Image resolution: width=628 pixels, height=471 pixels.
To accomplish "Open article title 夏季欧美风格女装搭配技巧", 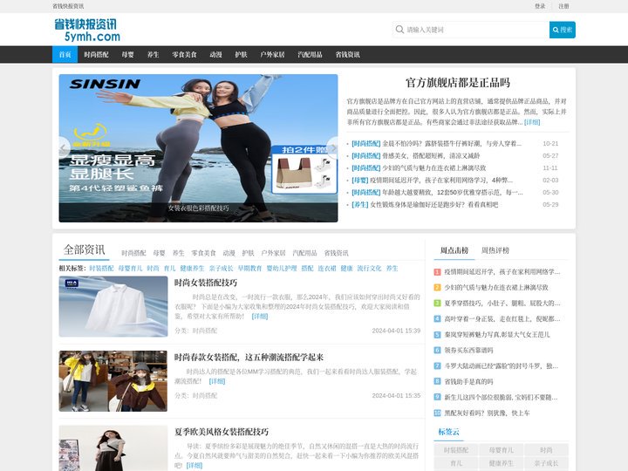I will pyautogui.click(x=222, y=432).
